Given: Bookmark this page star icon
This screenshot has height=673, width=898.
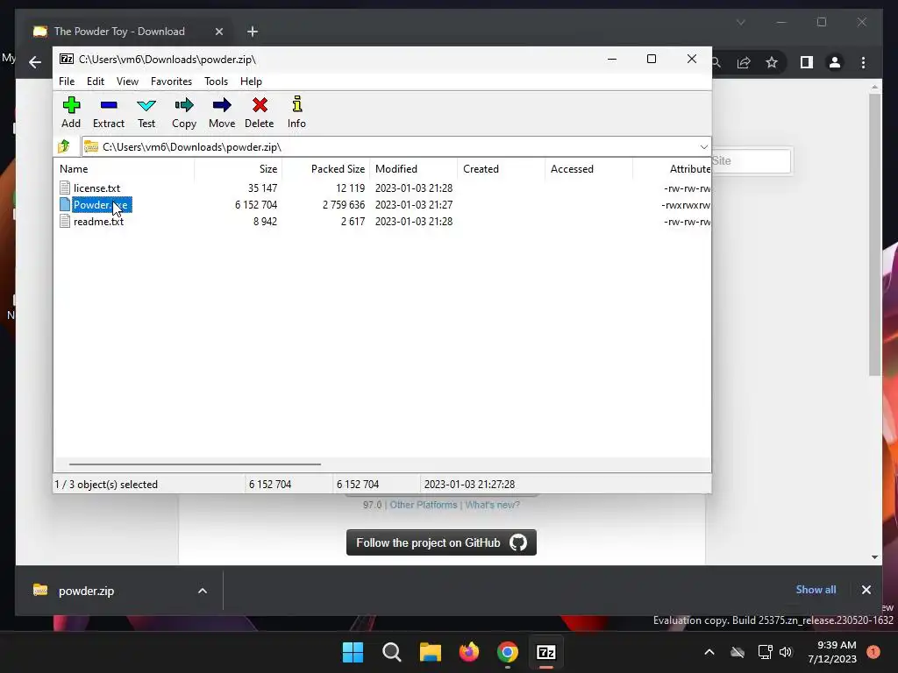Looking at the screenshot, I should tap(772, 62).
